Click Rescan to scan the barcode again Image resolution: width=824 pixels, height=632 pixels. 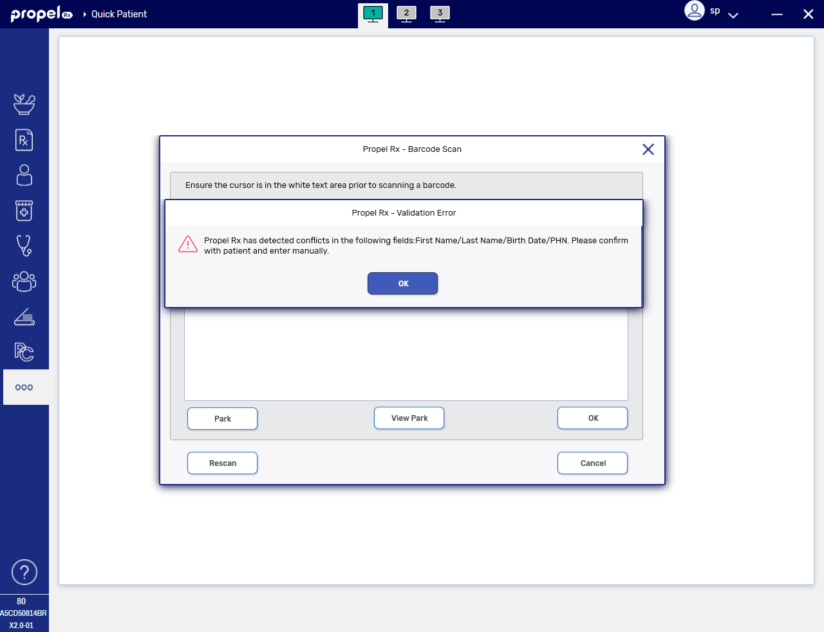click(x=222, y=463)
